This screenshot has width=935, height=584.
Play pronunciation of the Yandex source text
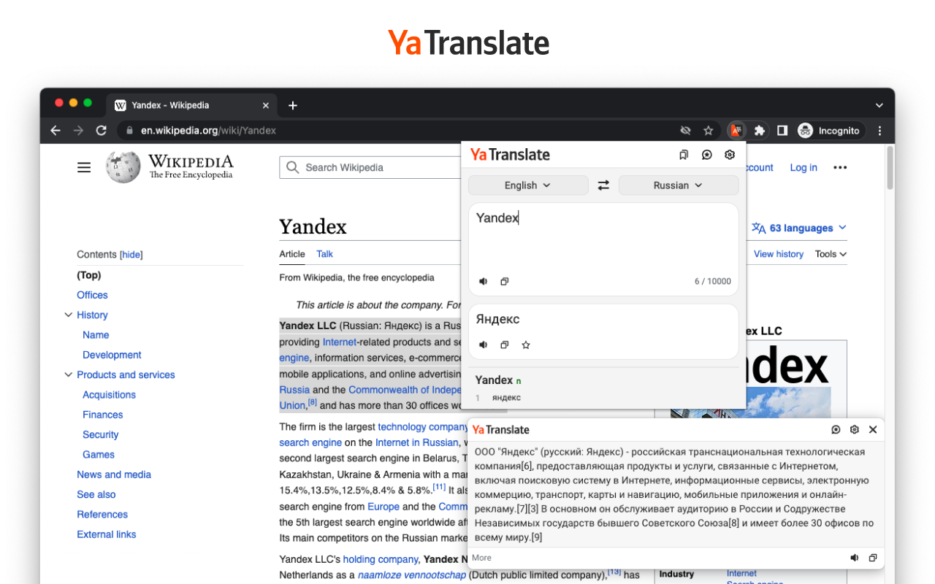483,281
